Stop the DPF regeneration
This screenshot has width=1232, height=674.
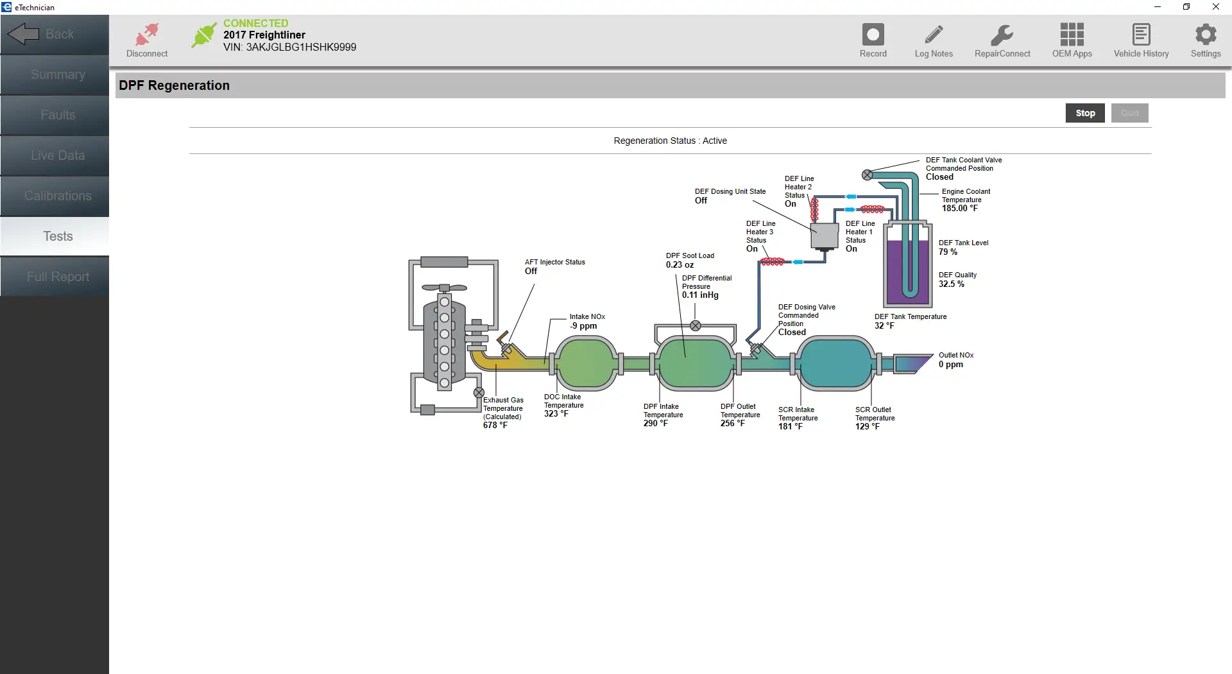1085,112
